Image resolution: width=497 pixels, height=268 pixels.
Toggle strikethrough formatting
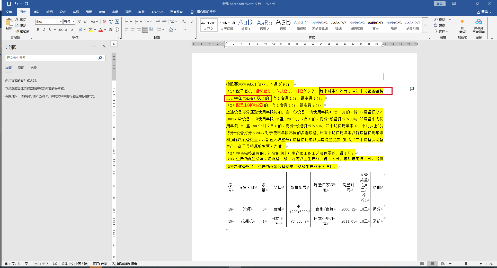click(x=60, y=30)
